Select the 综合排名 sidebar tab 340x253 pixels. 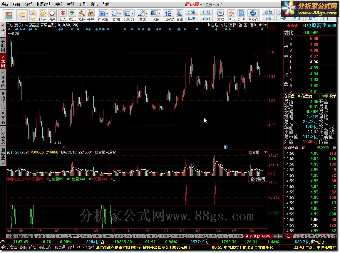tap(3, 115)
